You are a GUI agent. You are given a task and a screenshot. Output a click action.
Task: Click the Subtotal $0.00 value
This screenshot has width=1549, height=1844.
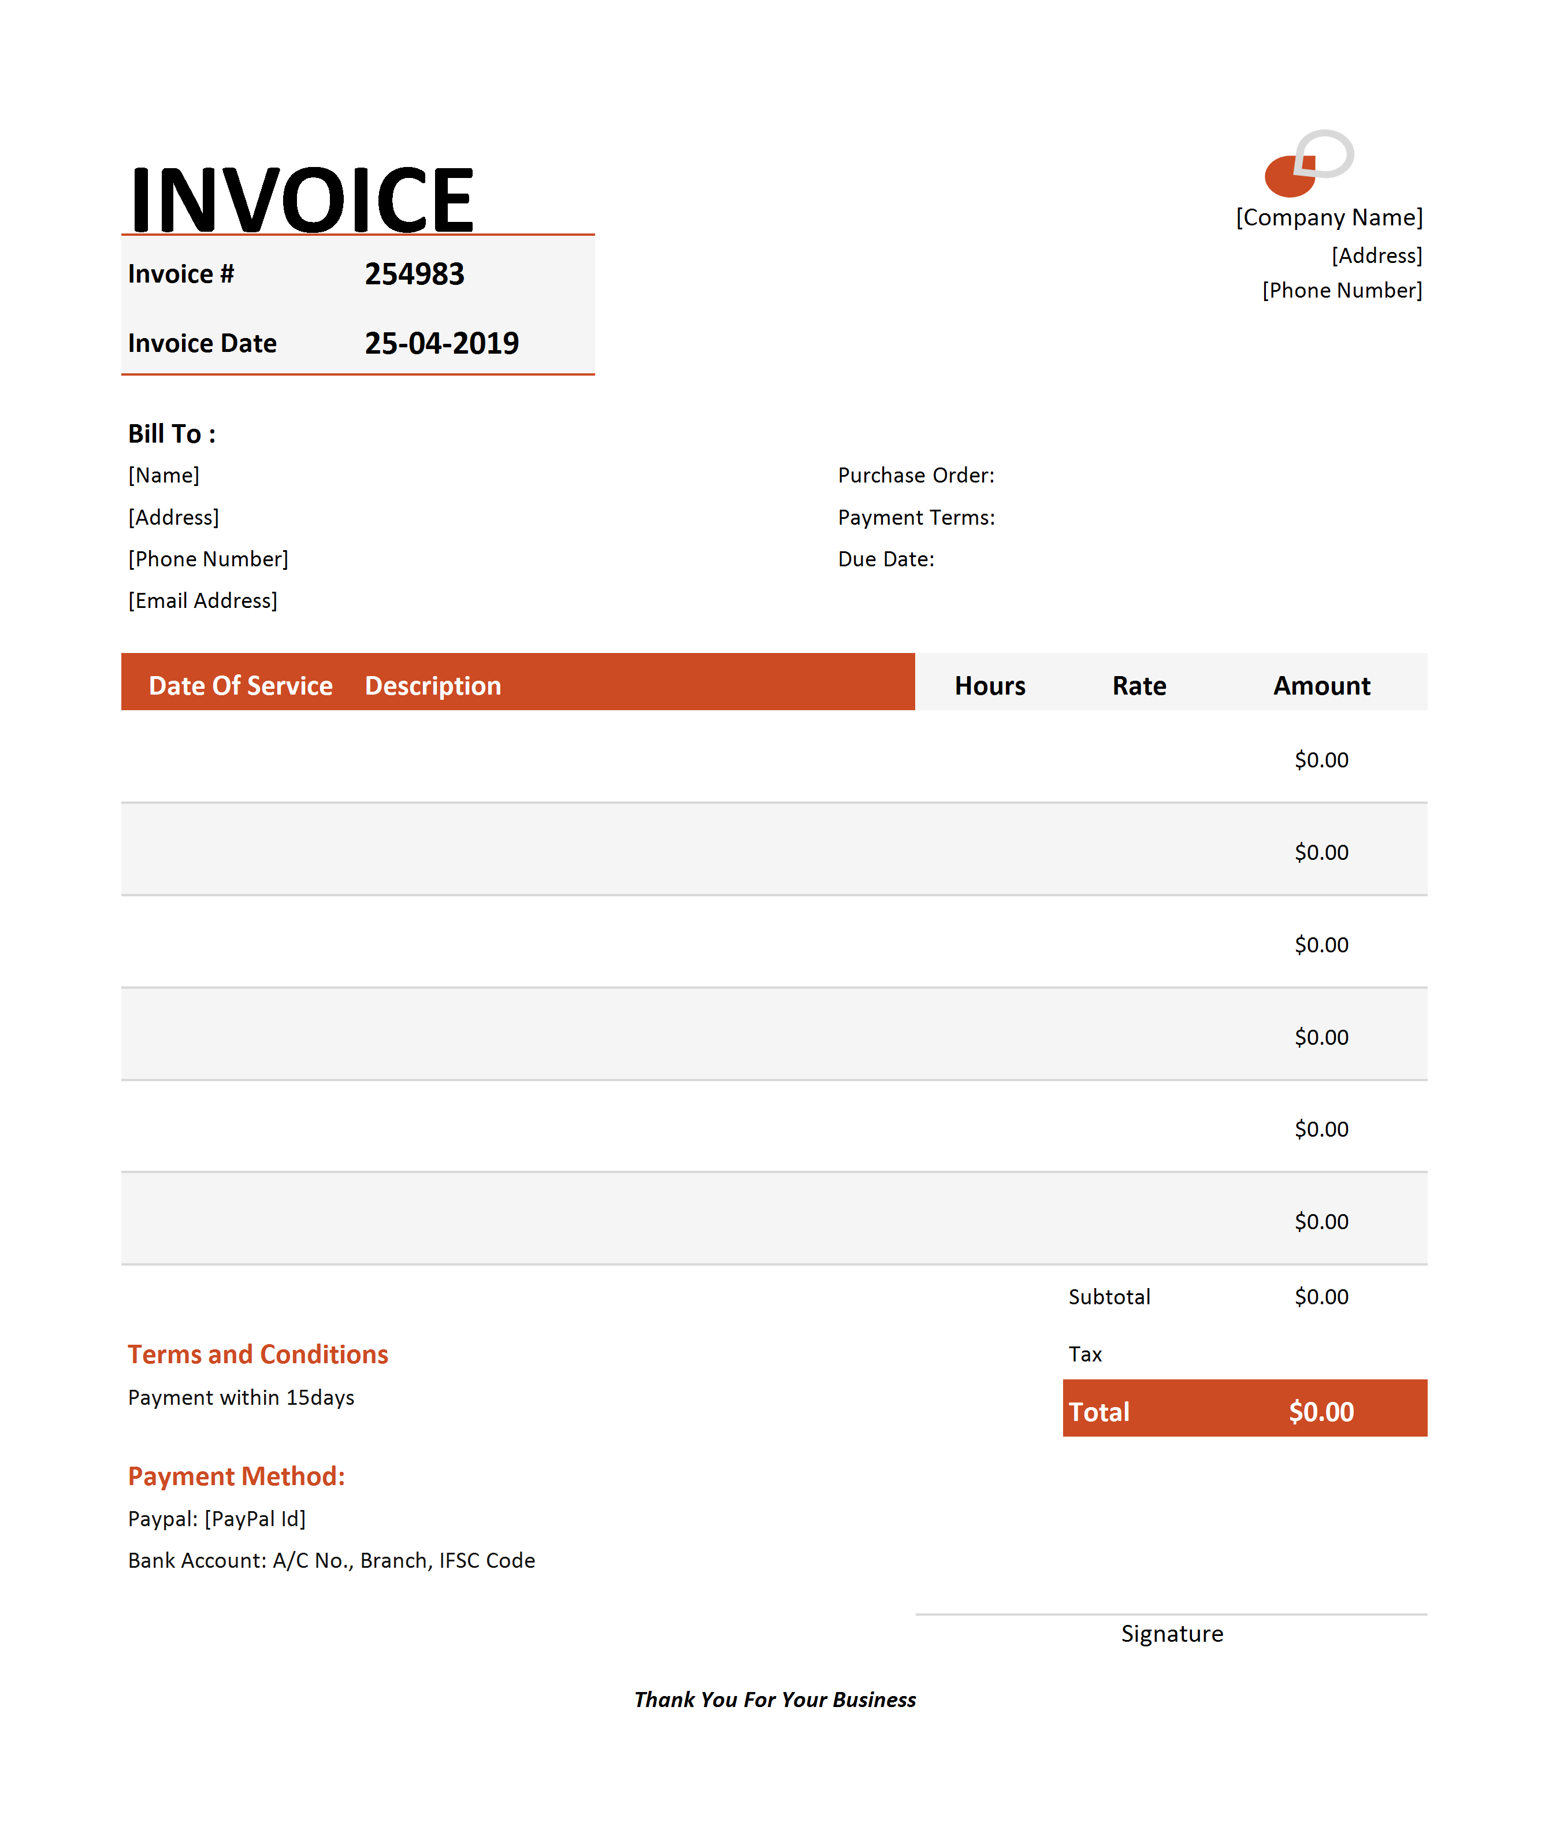[1321, 1297]
